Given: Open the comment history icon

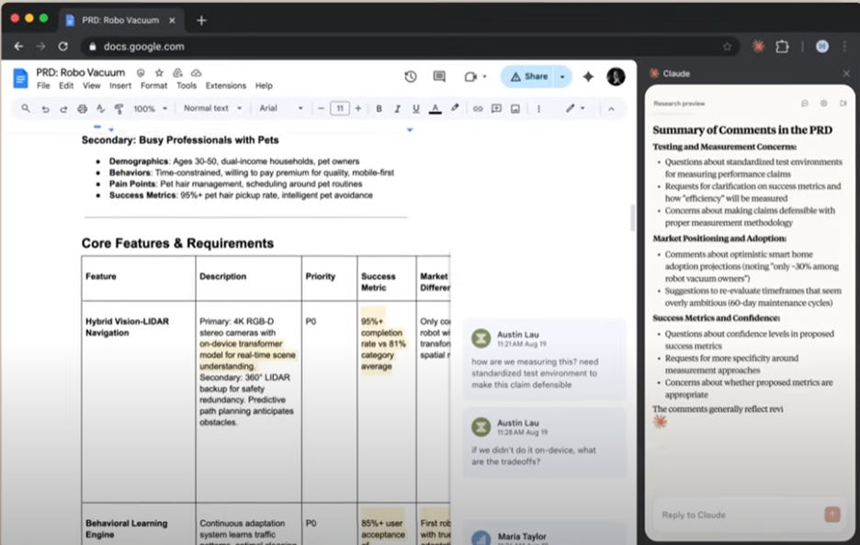Looking at the screenshot, I should click(x=439, y=77).
